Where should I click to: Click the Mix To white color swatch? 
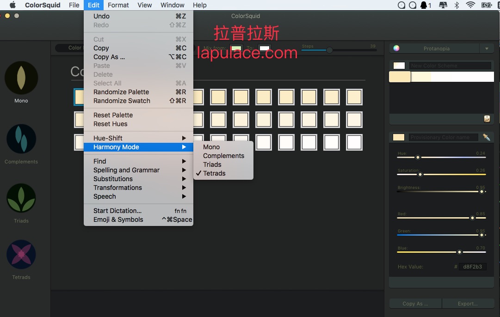[x=265, y=49]
